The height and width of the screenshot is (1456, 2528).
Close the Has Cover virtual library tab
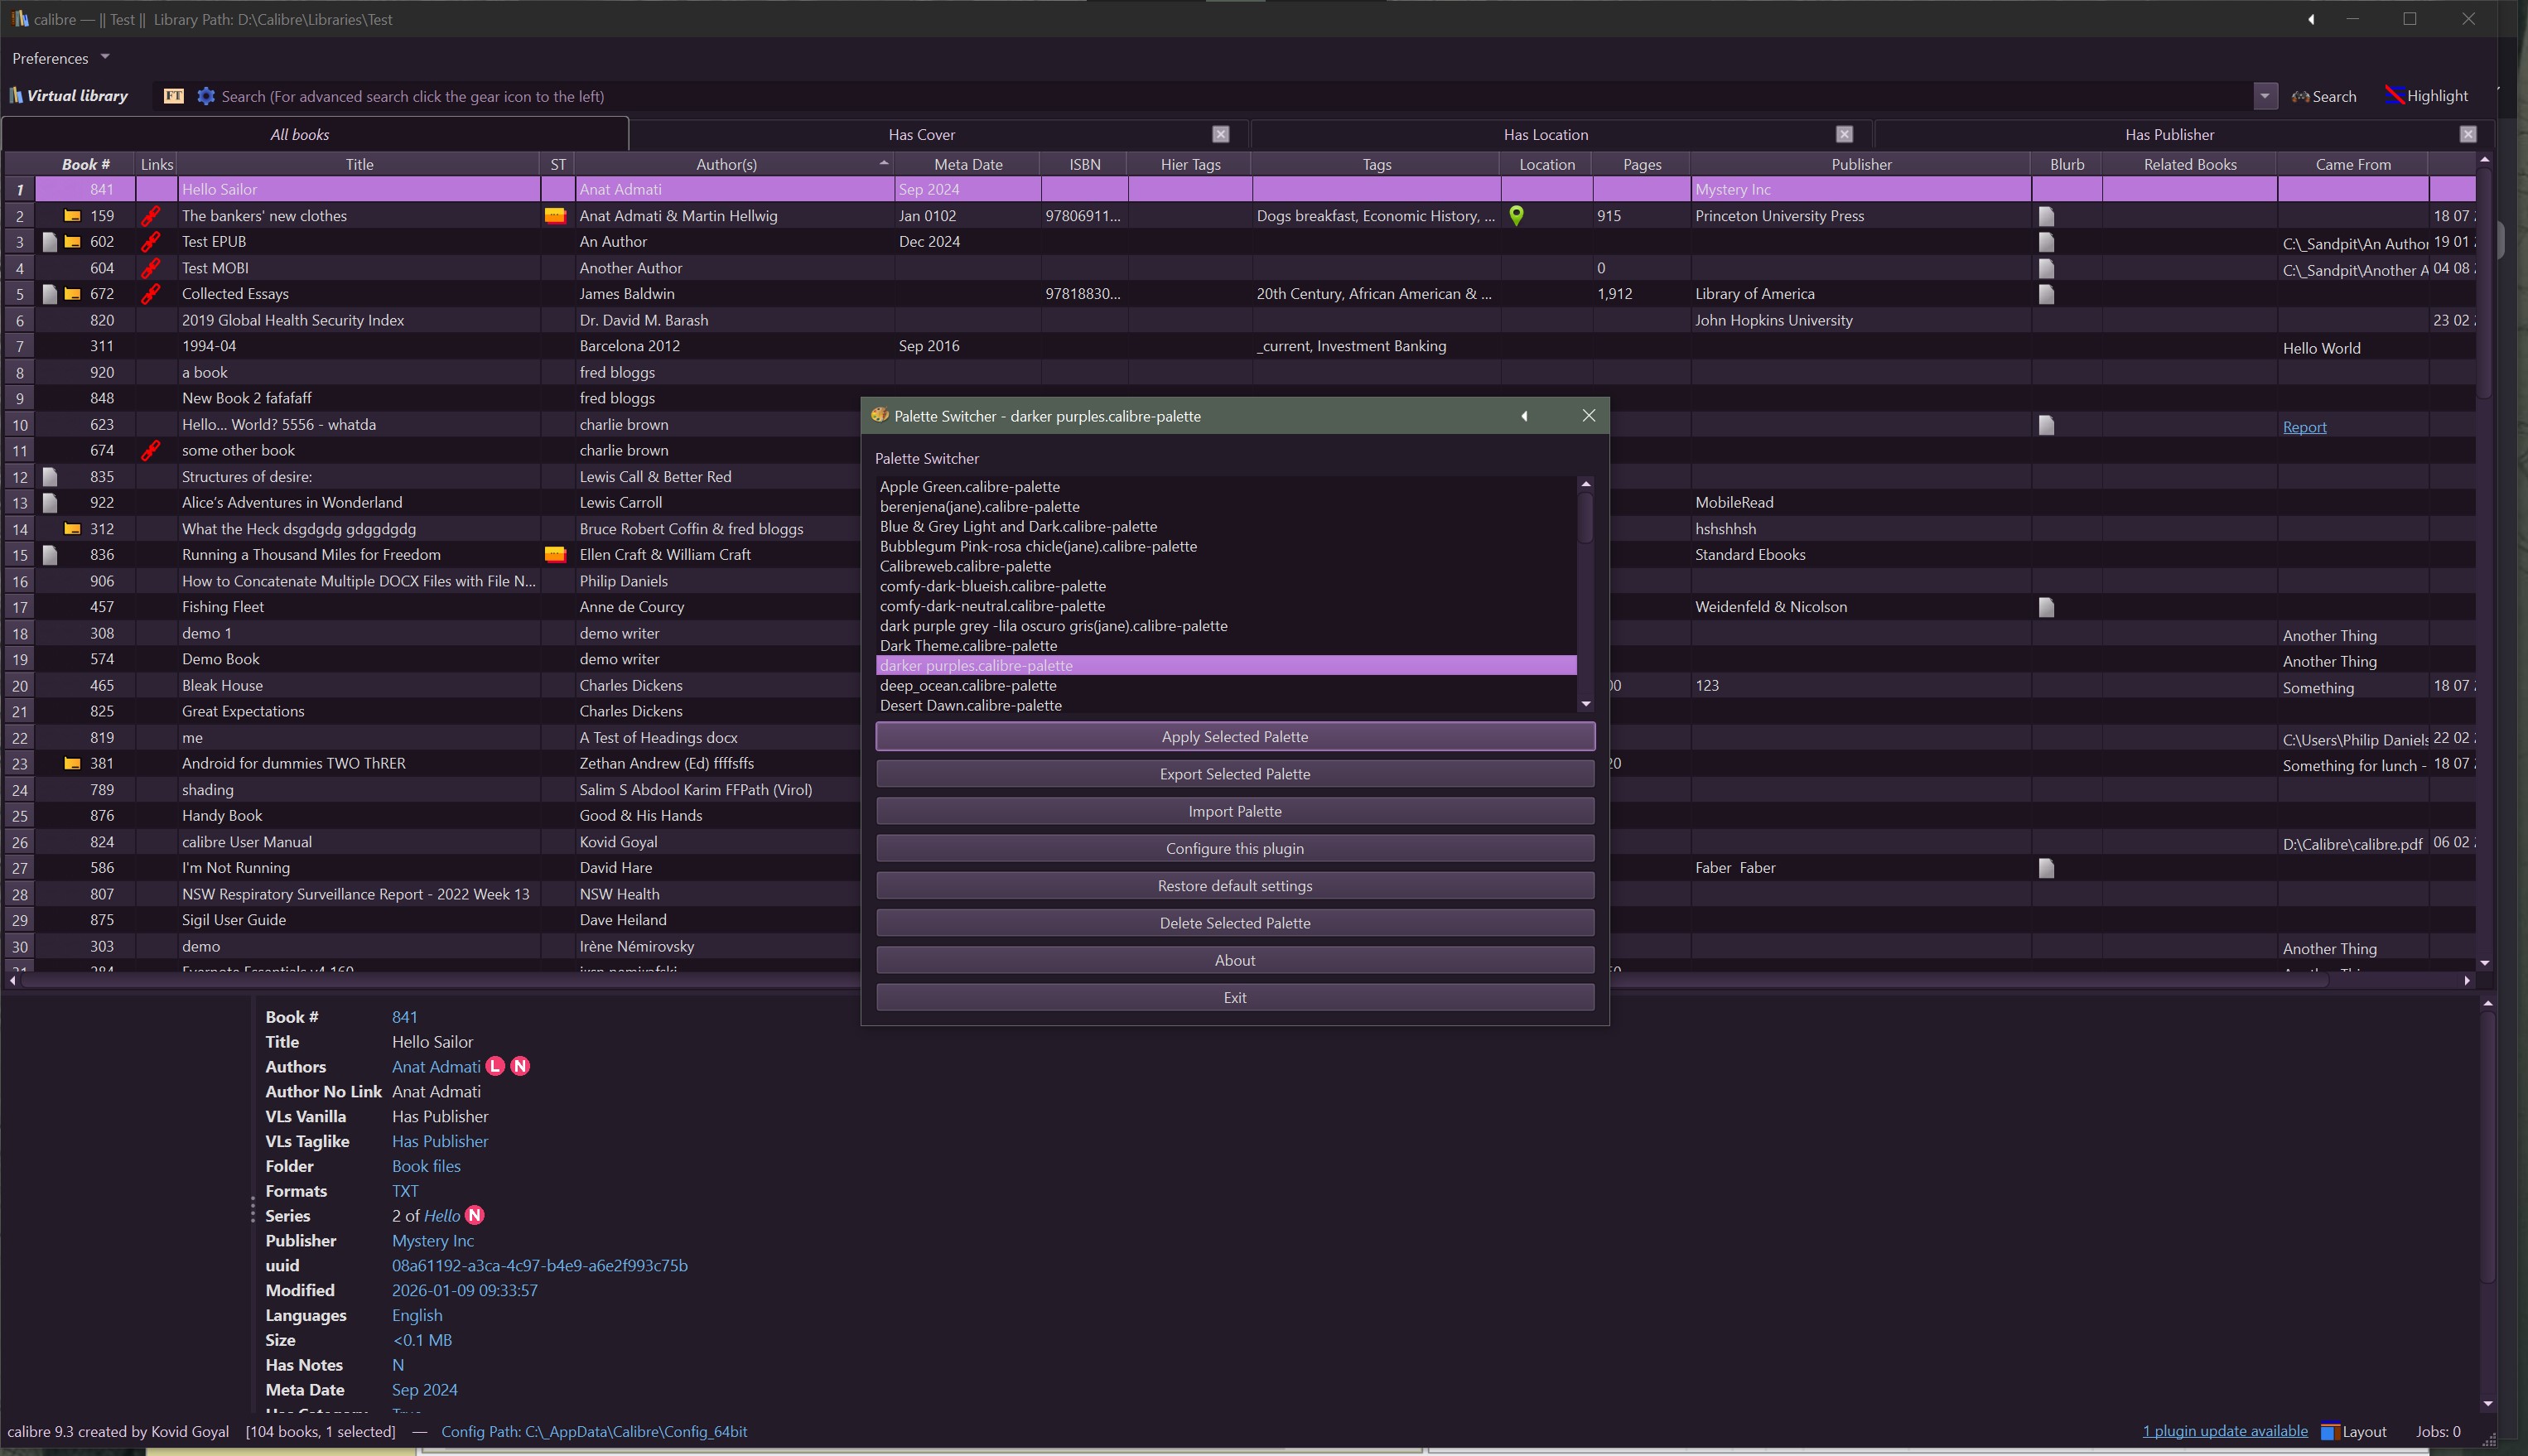1220,134
